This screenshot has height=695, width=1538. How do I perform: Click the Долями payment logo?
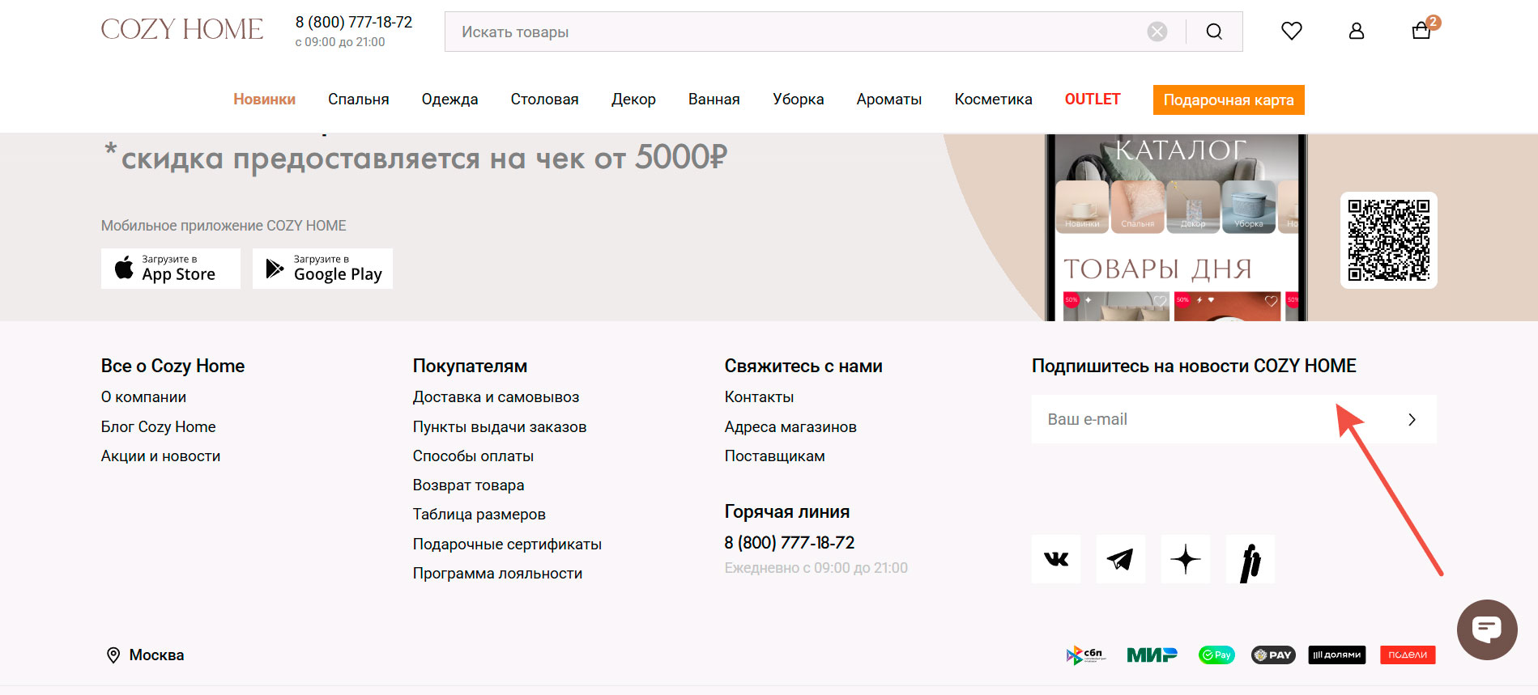[x=1337, y=655]
